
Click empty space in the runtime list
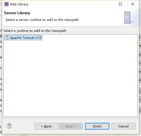[70, 77]
